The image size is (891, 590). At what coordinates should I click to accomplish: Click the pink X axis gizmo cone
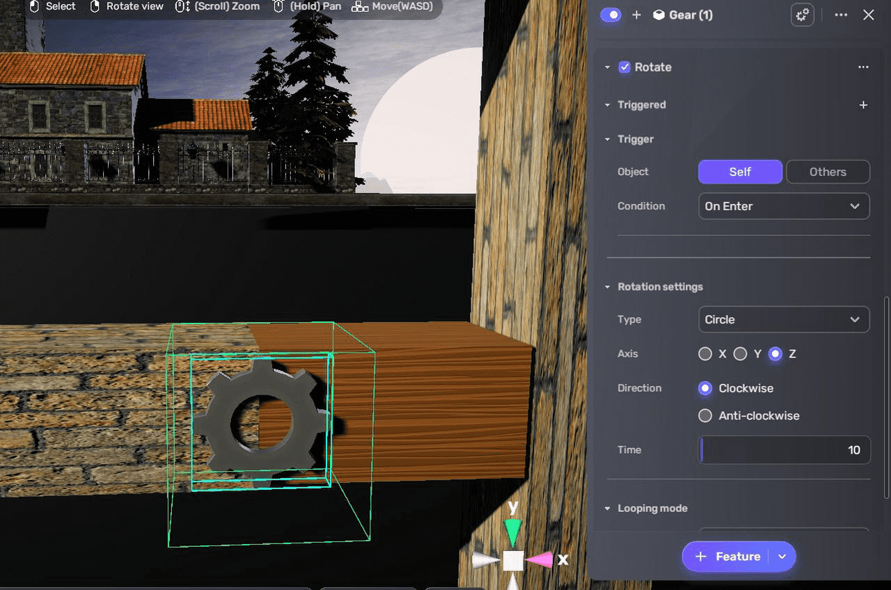click(539, 559)
